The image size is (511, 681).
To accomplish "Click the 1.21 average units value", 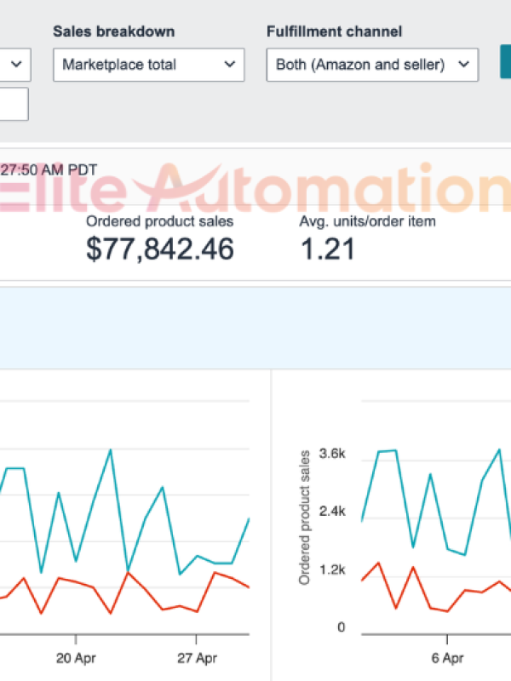I will pyautogui.click(x=327, y=249).
